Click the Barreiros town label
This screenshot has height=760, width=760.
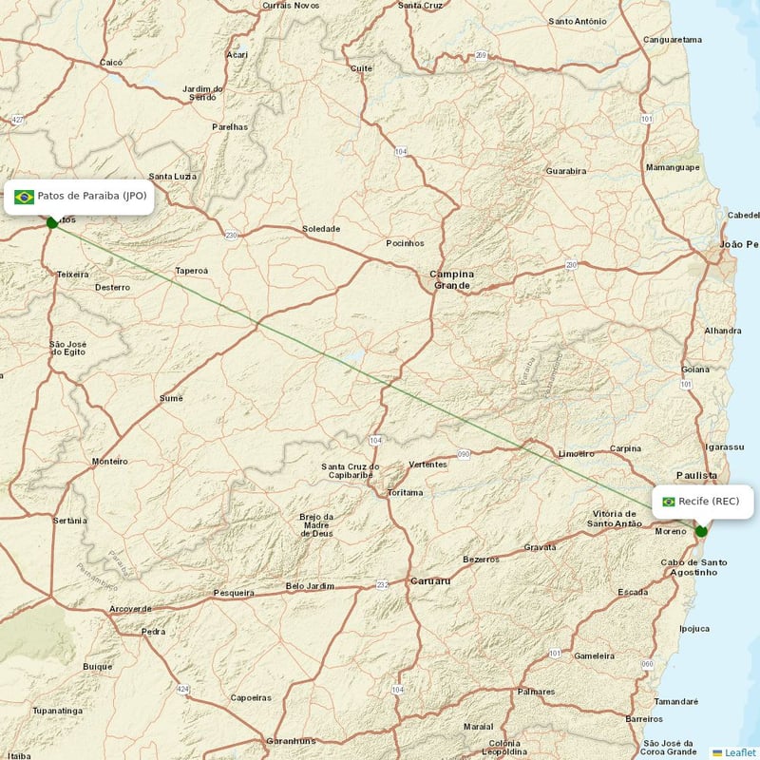coord(644,719)
